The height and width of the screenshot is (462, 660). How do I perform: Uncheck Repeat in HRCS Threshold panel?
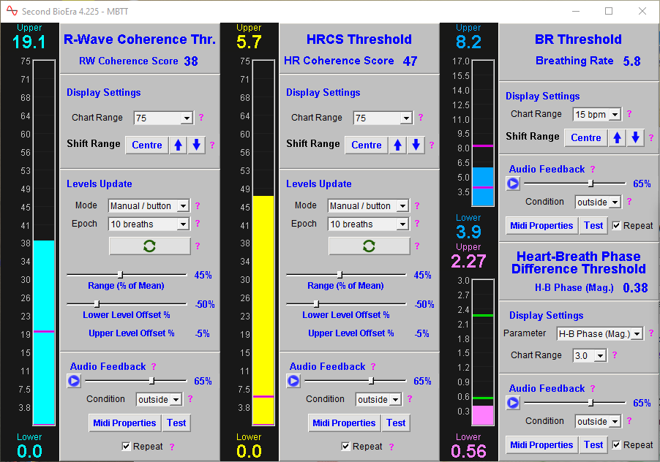345,446
